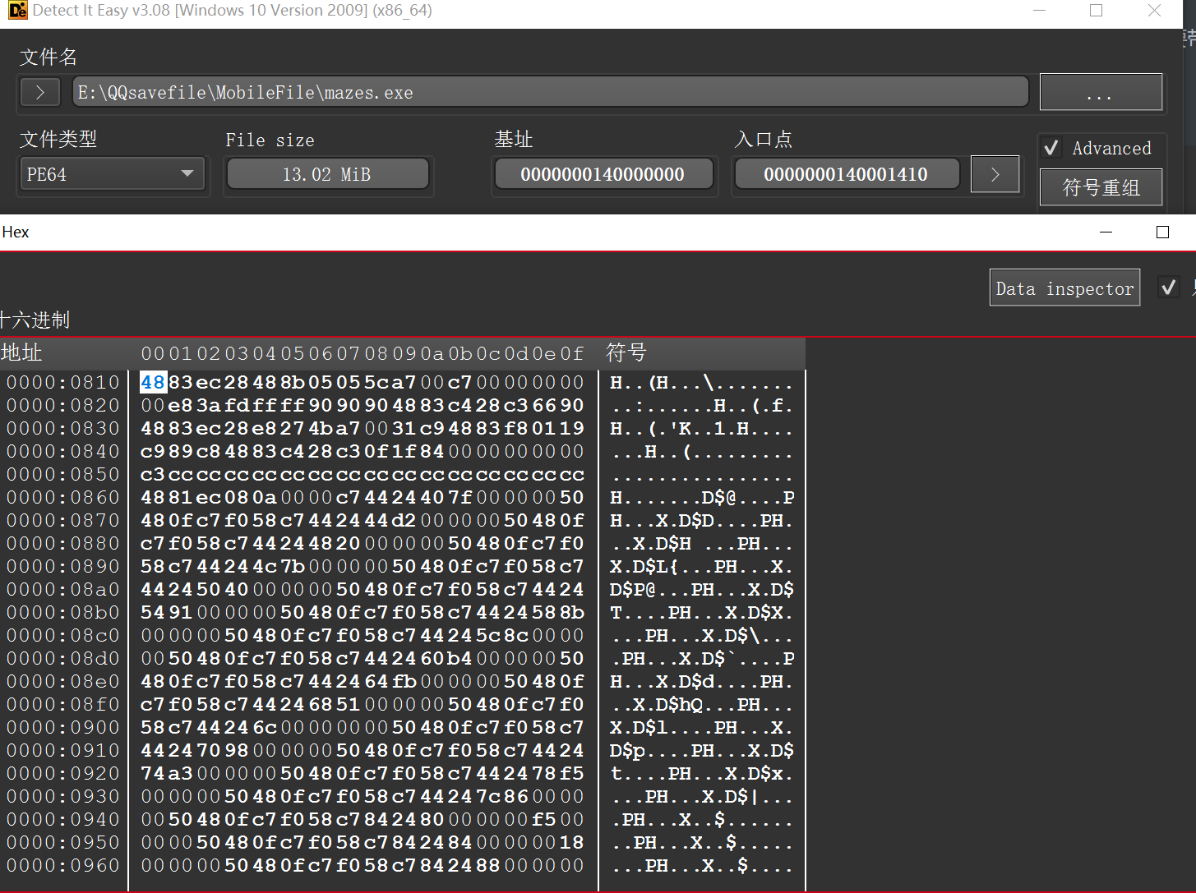Screen dimensions: 1196x893
Task: Click the file path input field
Action: click(550, 92)
